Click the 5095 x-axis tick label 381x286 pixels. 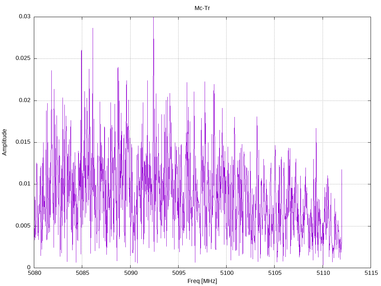click(x=179, y=273)
